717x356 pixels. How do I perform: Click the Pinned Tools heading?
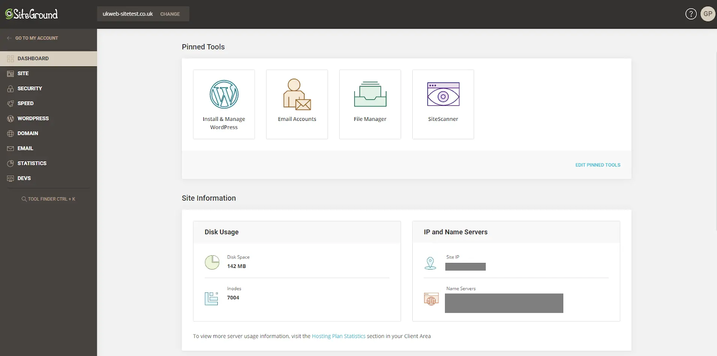pyautogui.click(x=203, y=47)
